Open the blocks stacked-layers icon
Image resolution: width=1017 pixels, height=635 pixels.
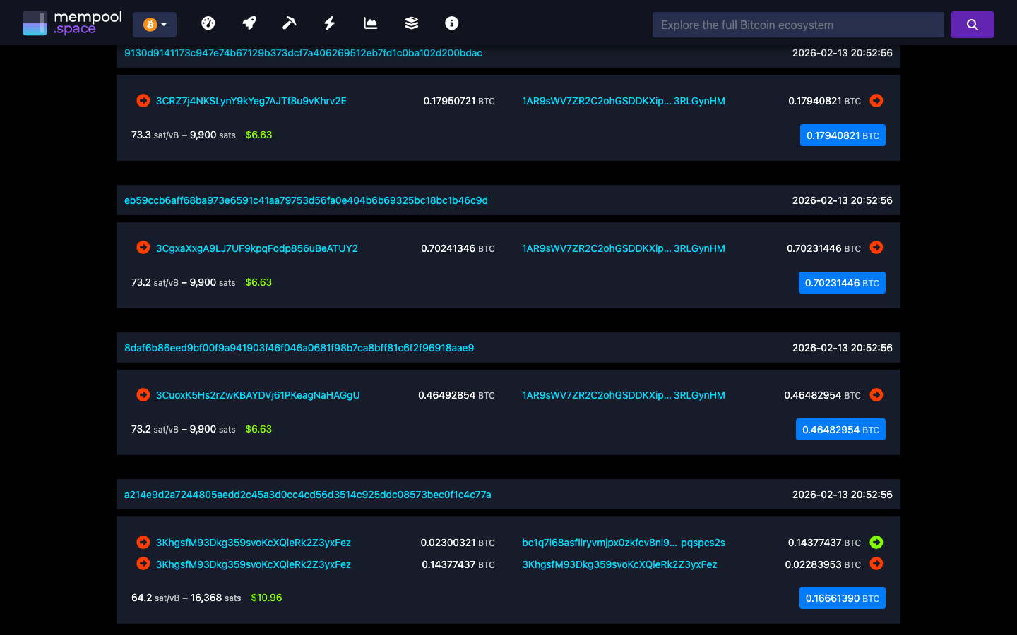tap(410, 23)
